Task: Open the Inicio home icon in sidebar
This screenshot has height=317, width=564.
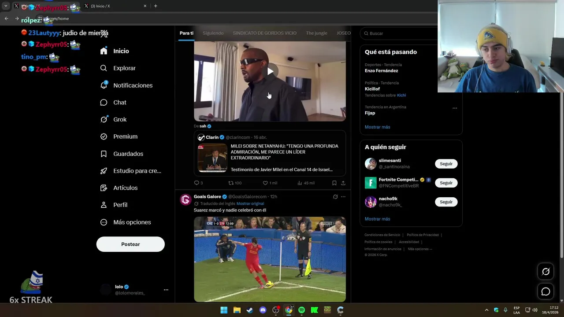Action: pos(104,51)
